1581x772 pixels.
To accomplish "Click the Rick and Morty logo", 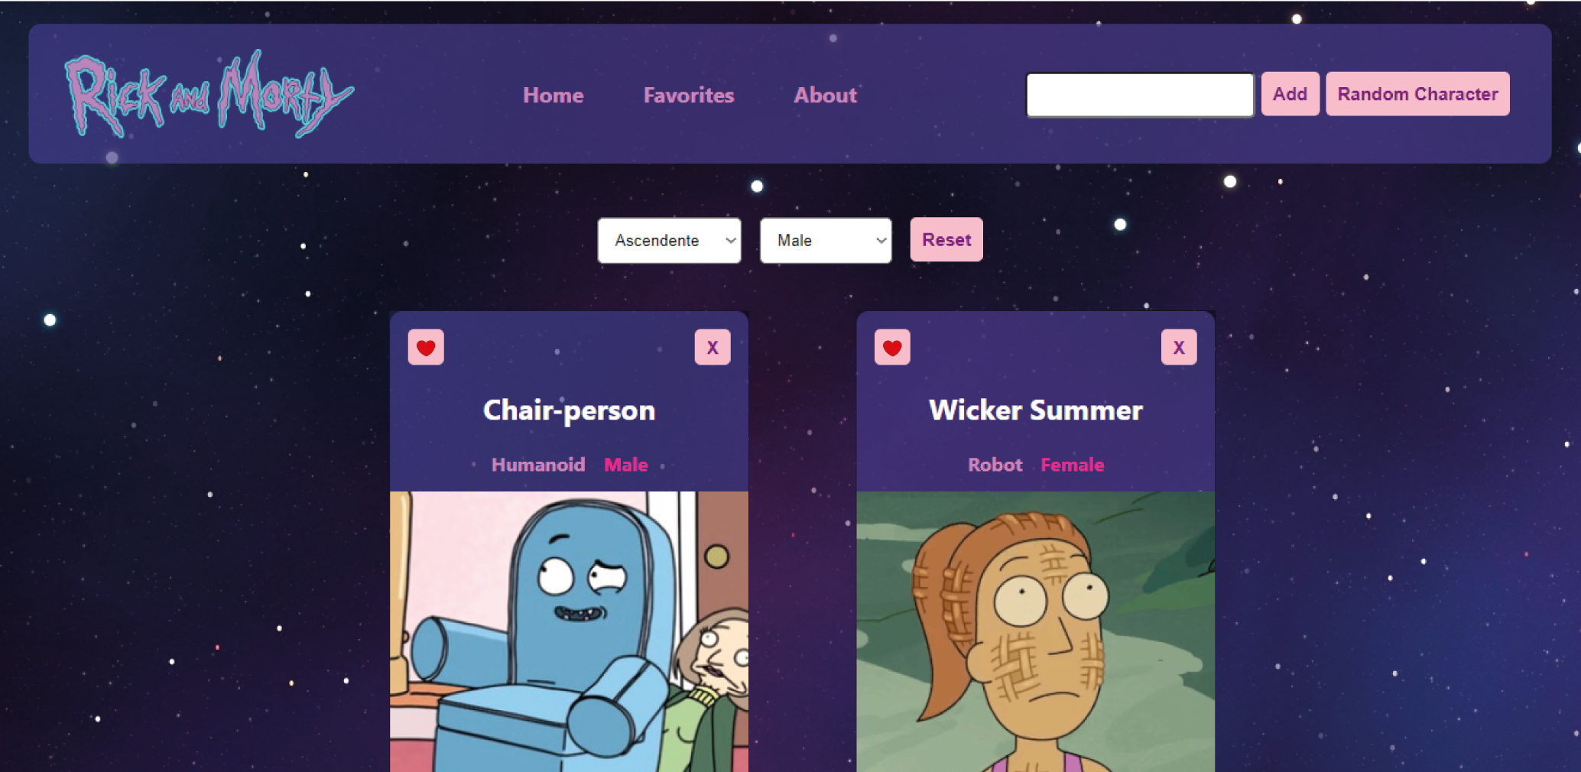I will tap(209, 94).
